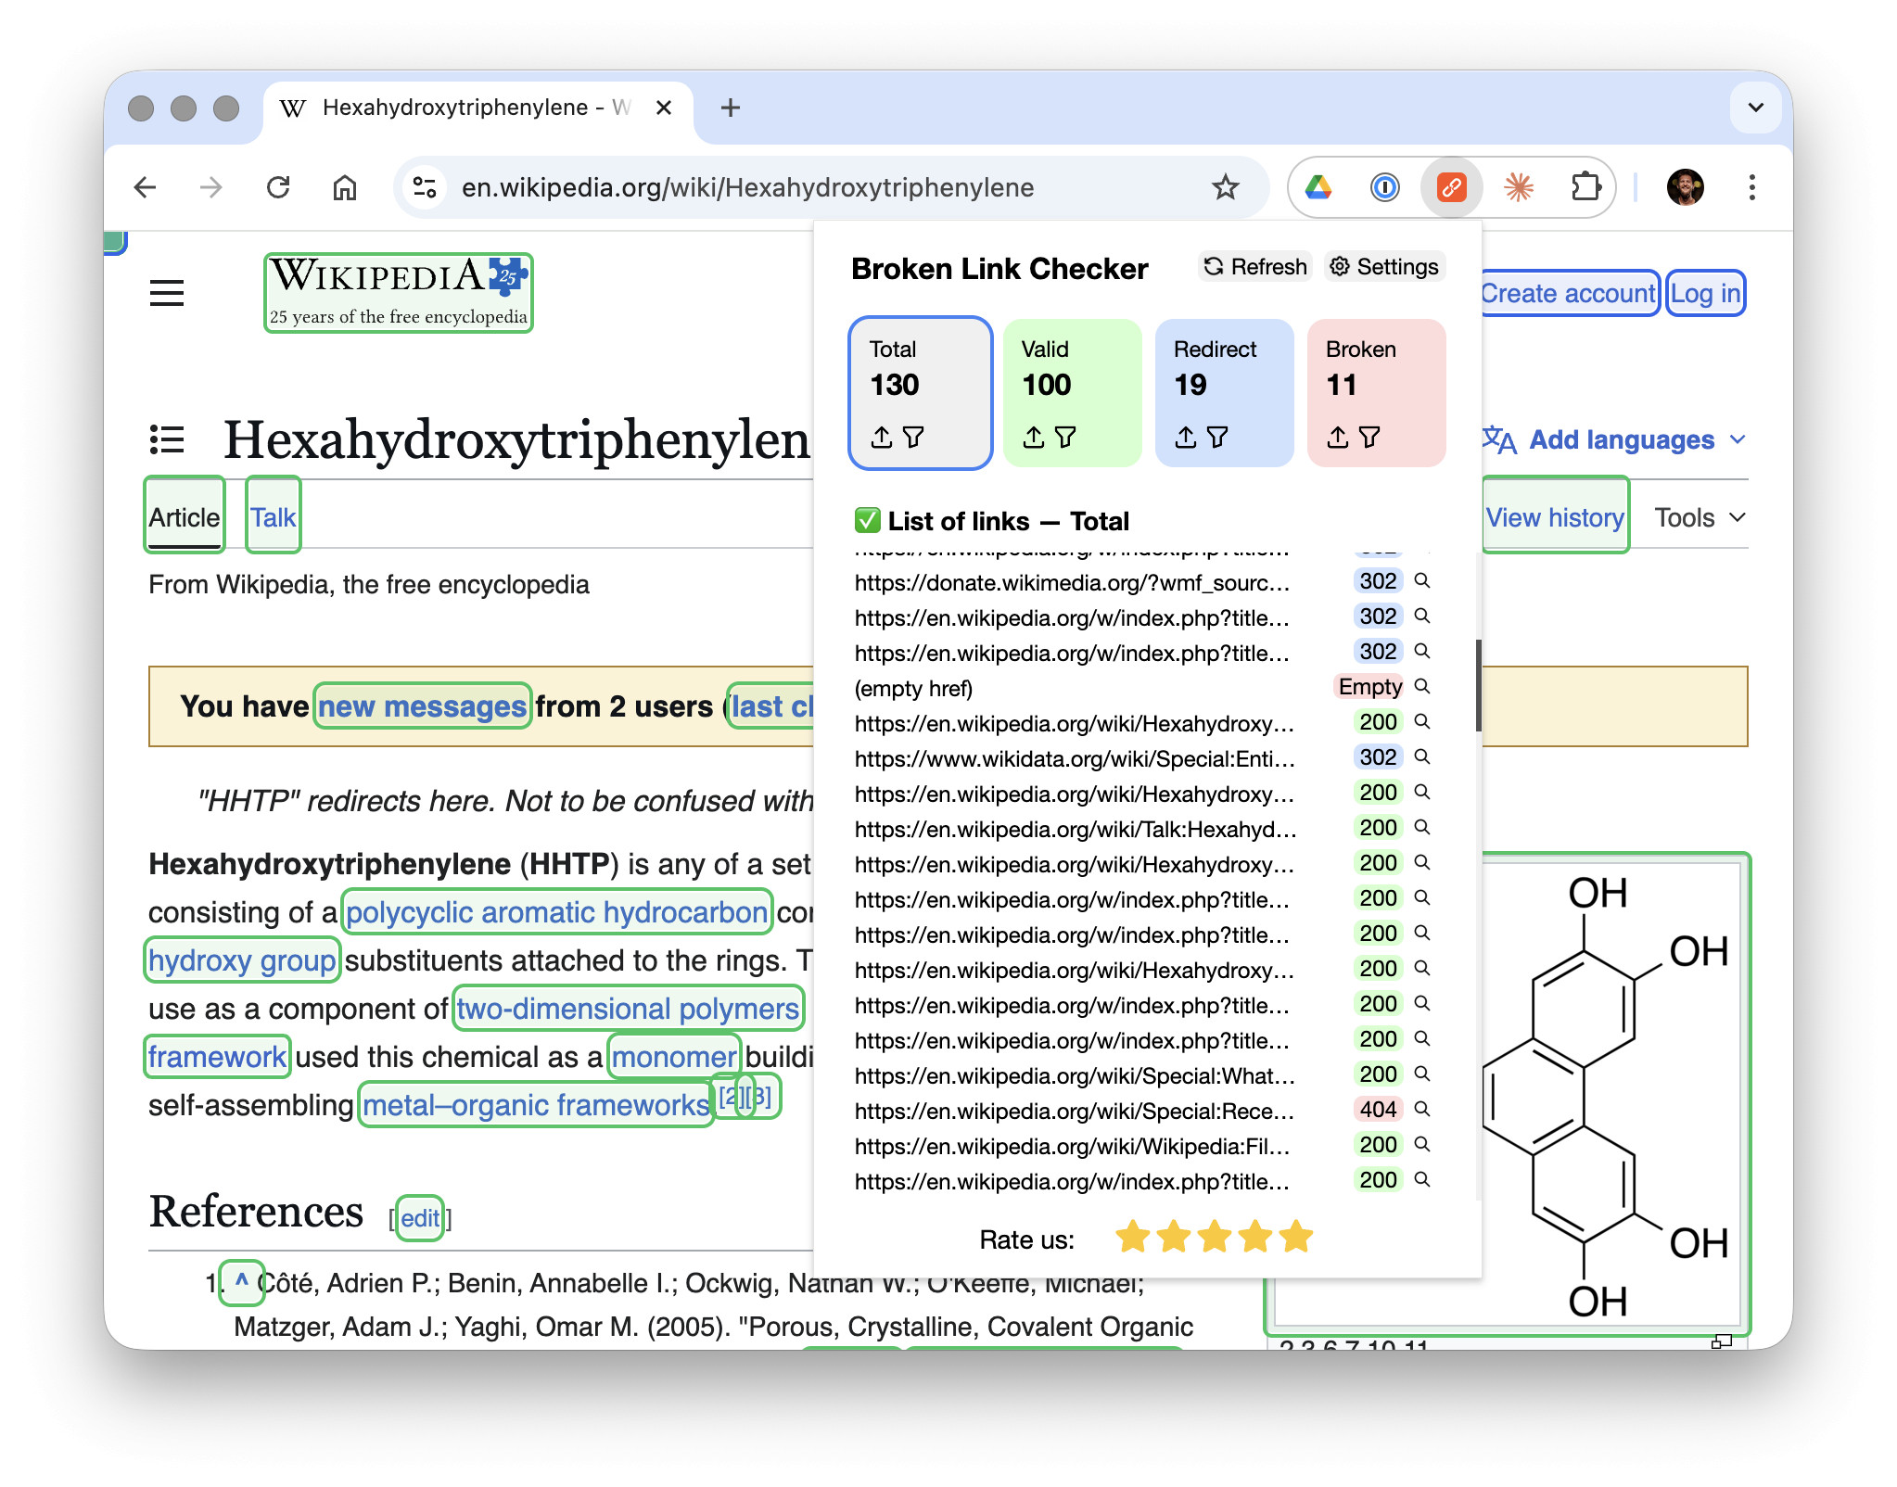Bookmark this page with the star icon

coord(1225,188)
